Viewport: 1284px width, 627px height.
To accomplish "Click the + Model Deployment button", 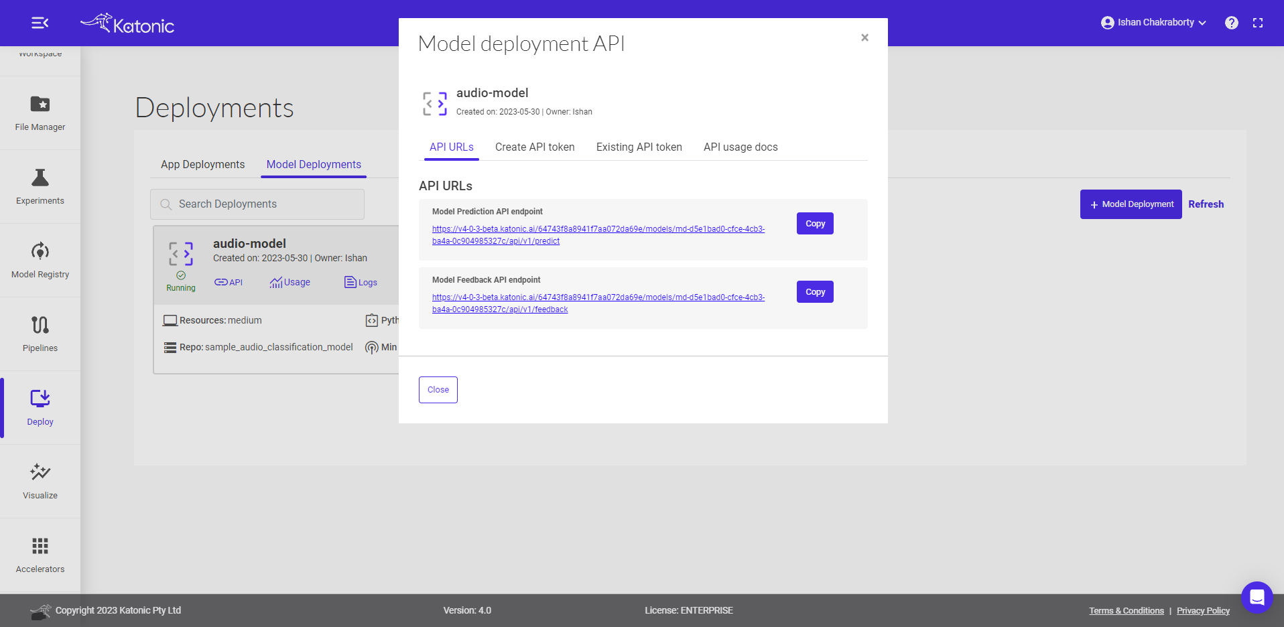I will 1131,204.
